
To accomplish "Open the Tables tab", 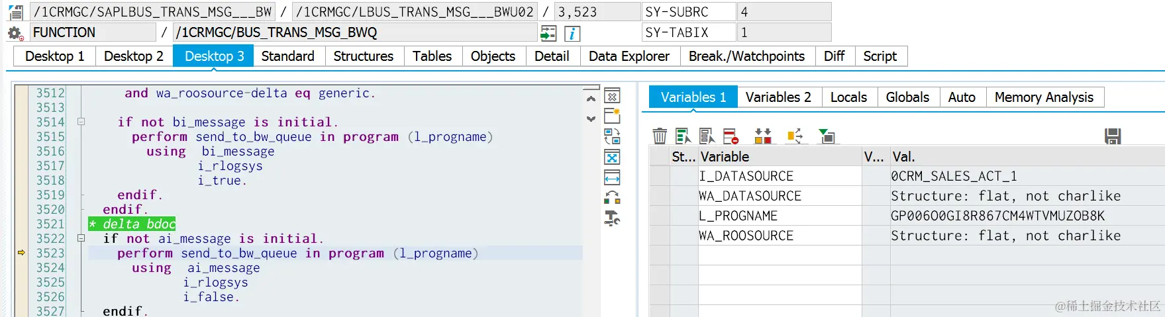I will (x=432, y=56).
